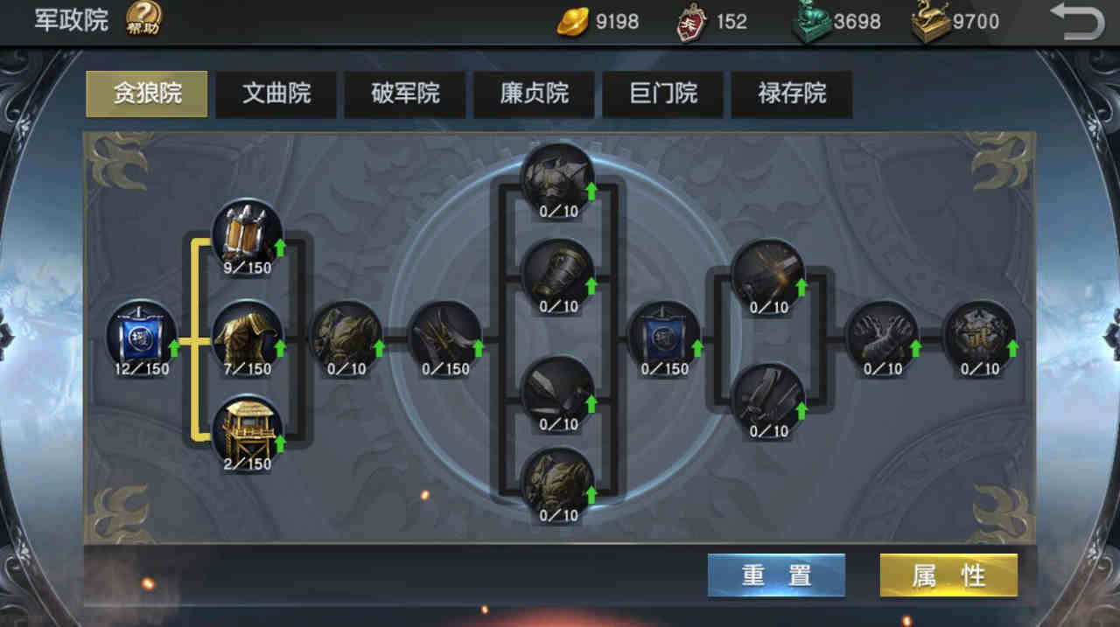Screen dimensions: 1120x627
Task: Select the second blue flag skill at 0/150
Action: (664, 334)
